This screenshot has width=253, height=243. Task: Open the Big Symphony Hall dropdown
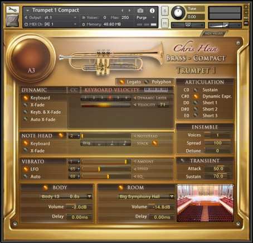146,197
